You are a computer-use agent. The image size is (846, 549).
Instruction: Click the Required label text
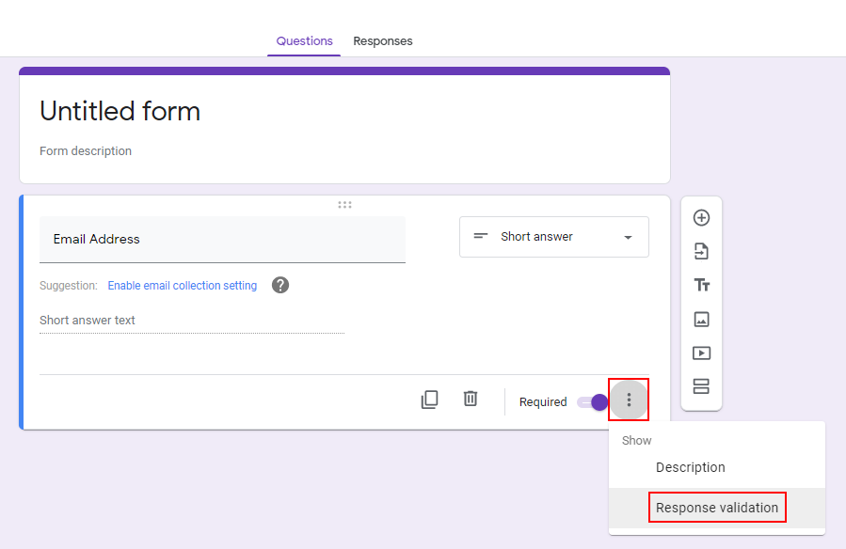click(x=543, y=402)
